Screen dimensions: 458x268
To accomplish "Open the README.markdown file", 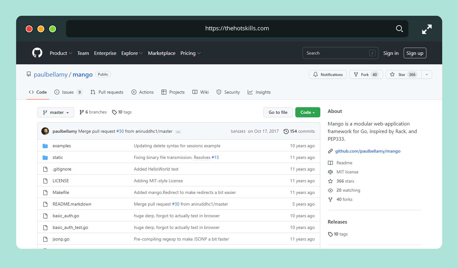I will pyautogui.click(x=72, y=204).
